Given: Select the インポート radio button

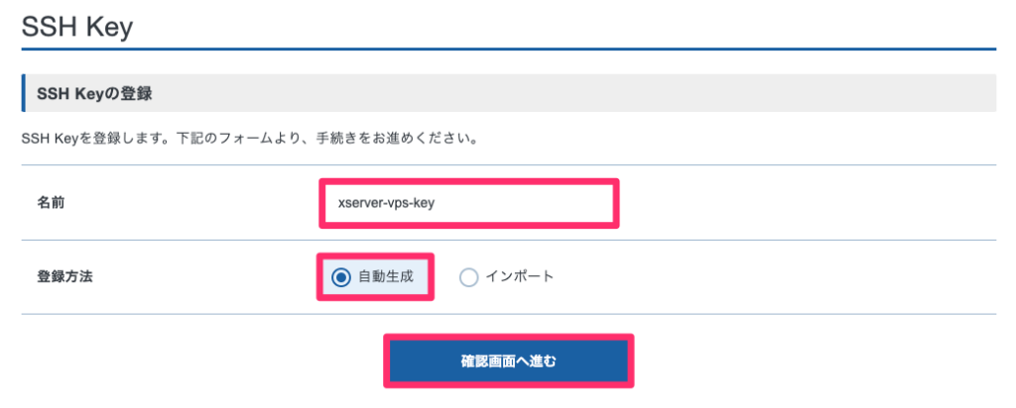Looking at the screenshot, I should (469, 277).
